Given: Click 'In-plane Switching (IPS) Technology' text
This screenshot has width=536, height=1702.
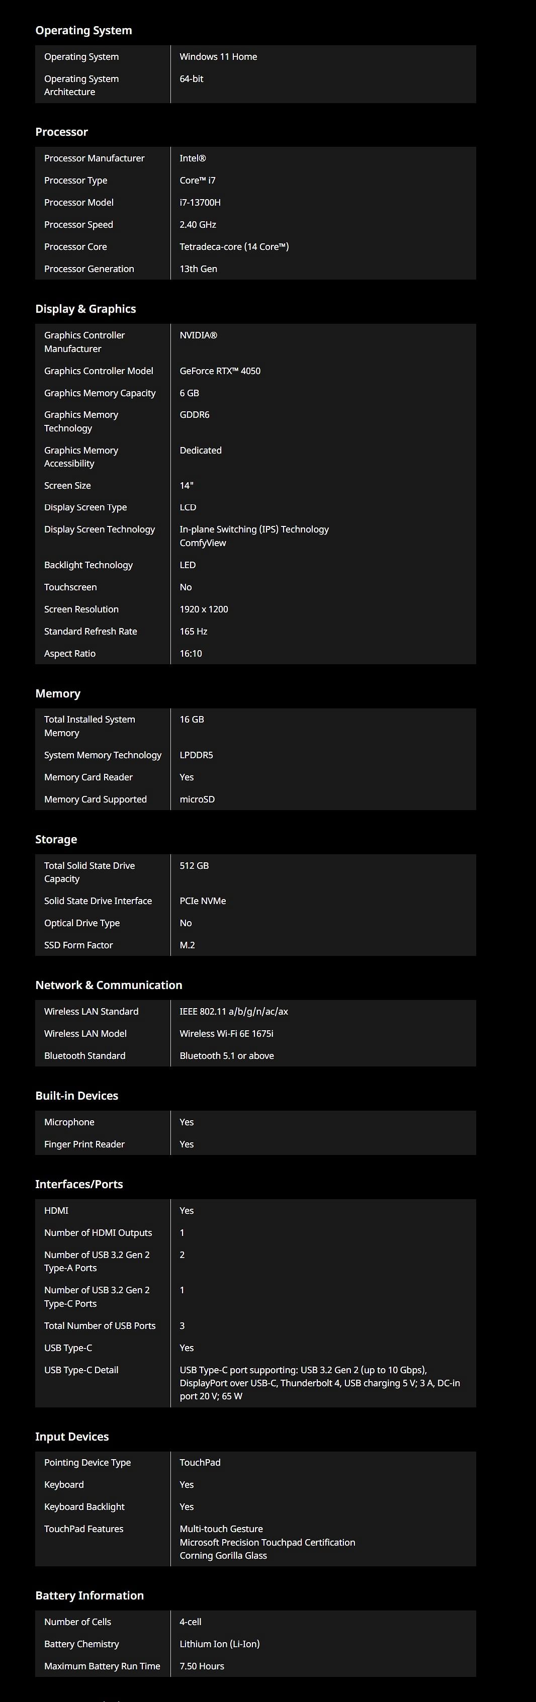Looking at the screenshot, I should [254, 529].
